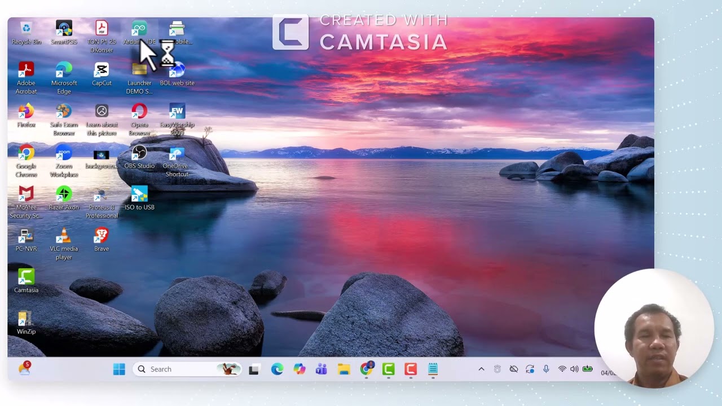Open Wi-Fi network settings in tray

tap(562, 369)
